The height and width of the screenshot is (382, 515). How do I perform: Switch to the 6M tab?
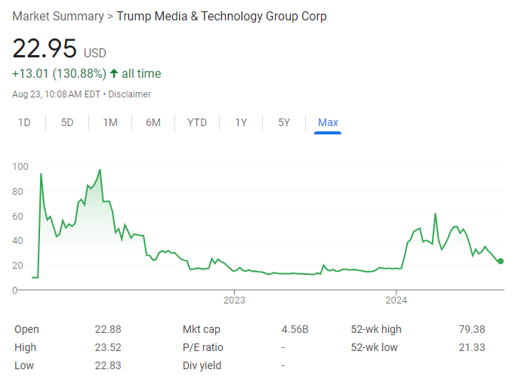[x=153, y=122]
